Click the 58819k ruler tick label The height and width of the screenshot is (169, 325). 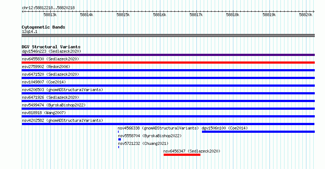269,15
